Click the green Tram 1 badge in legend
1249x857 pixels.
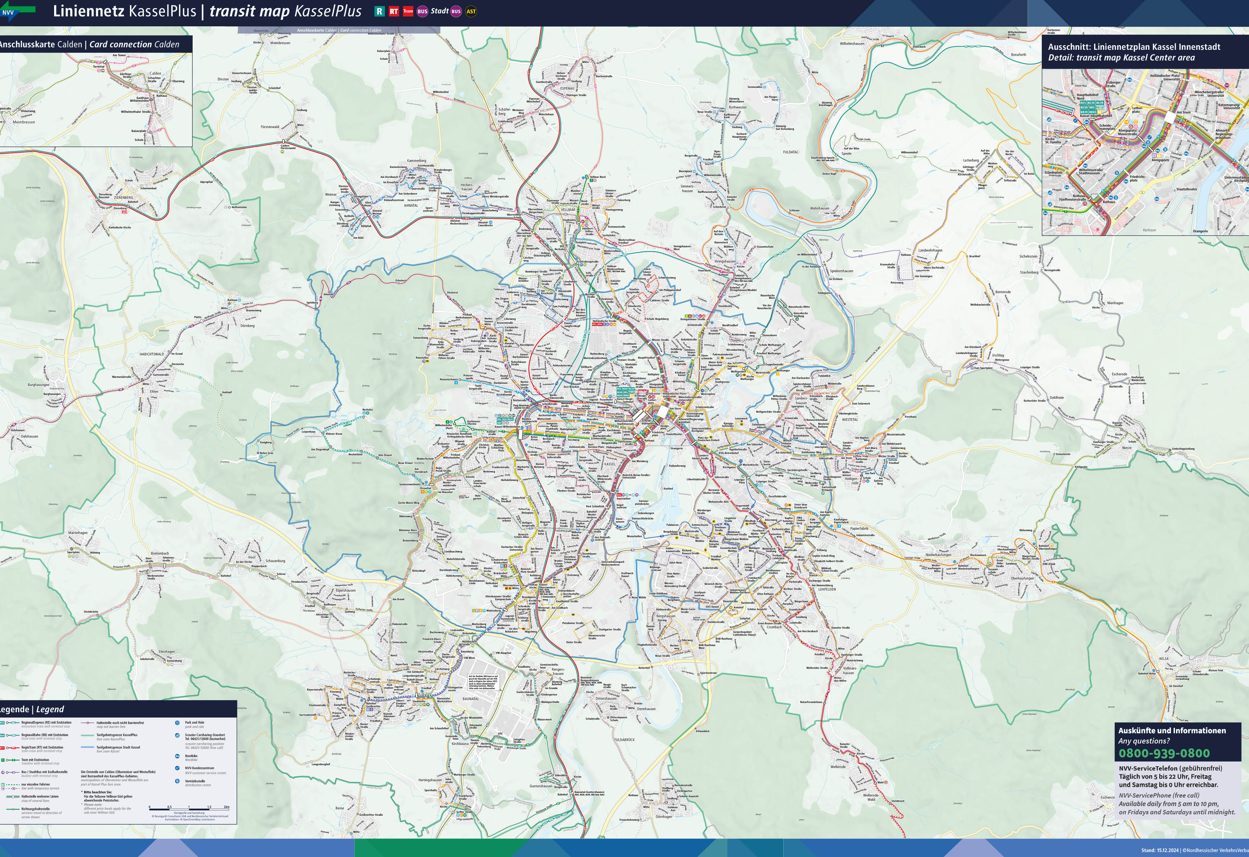(3, 760)
